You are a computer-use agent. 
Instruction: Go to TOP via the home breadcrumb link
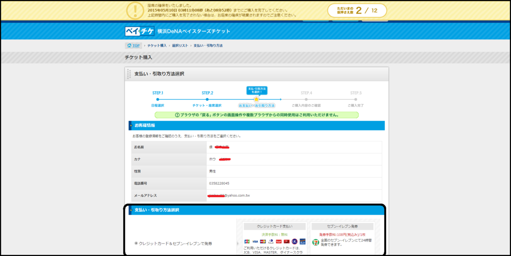pos(133,45)
